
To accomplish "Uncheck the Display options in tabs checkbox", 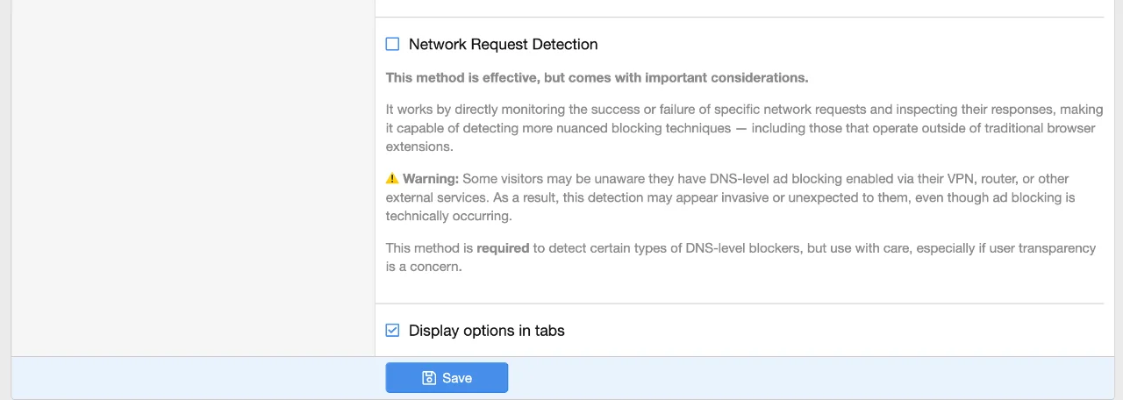I will tap(392, 331).
